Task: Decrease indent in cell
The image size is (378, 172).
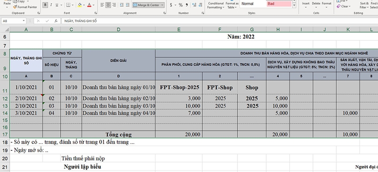Action: (x=121, y=5)
